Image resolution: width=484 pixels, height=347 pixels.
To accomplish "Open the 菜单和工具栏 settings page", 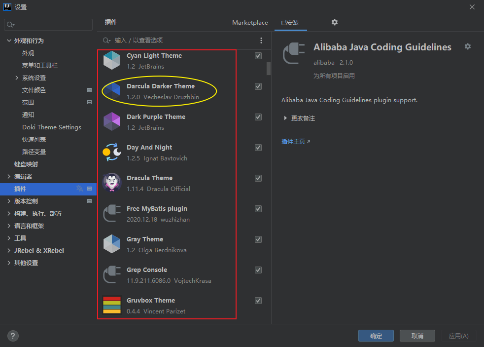I will (40, 66).
